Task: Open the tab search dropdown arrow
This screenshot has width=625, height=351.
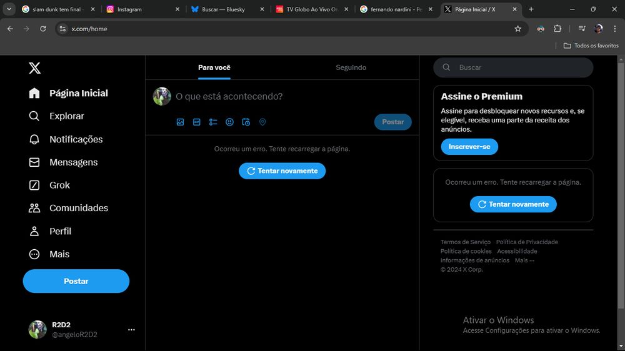Action: 9,9
